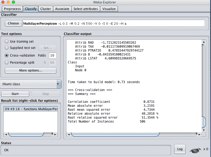Image resolution: width=211 pixels, height=157 pixels.
Task: Click the Time taken to build model line
Action: 104,82
